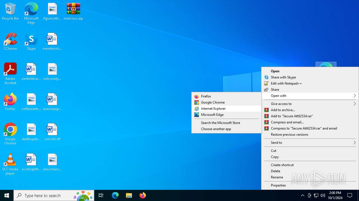The width and height of the screenshot is (359, 201).
Task: Select the Microsoft Edge desktop shortcut
Action: (31, 13)
